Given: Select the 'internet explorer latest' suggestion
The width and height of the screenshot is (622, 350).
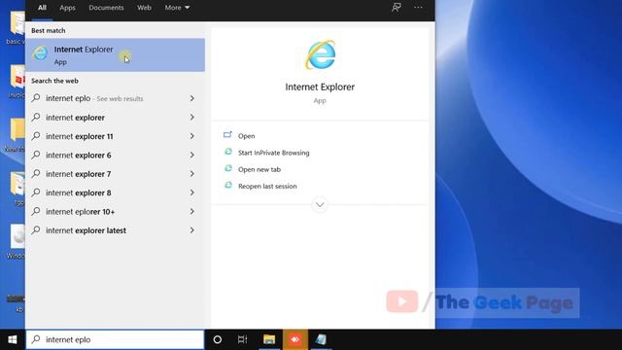Looking at the screenshot, I should 115,230.
